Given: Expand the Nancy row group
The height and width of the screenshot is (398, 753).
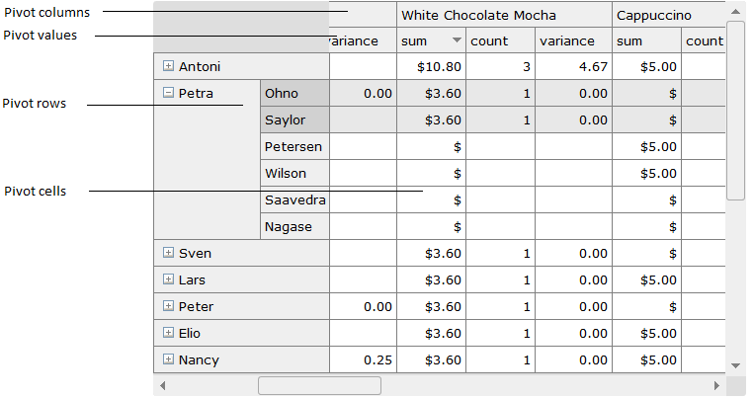Looking at the screenshot, I should coord(168,360).
